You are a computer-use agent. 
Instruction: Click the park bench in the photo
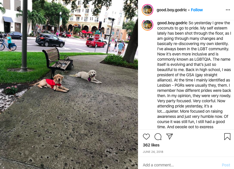(58, 62)
